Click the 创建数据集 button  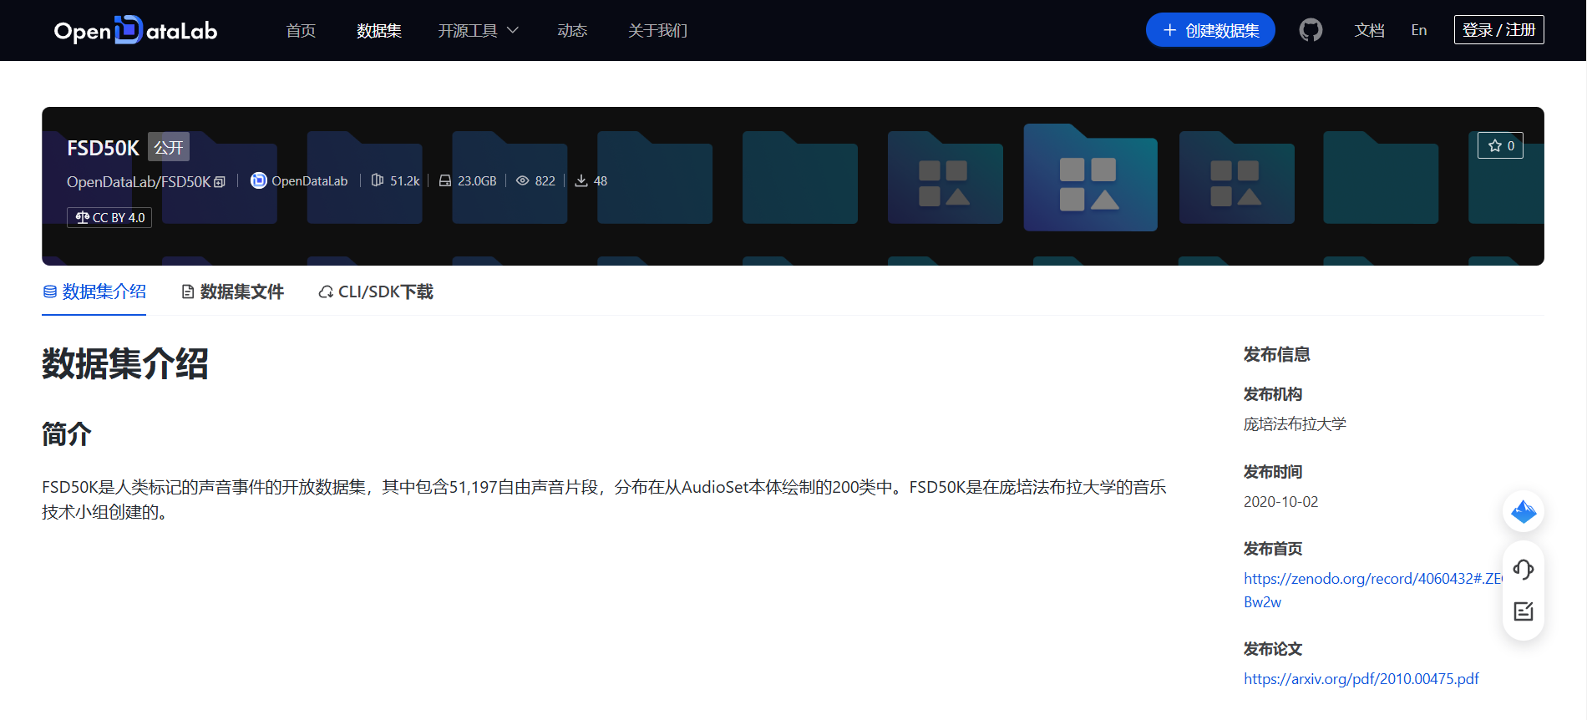click(1210, 30)
